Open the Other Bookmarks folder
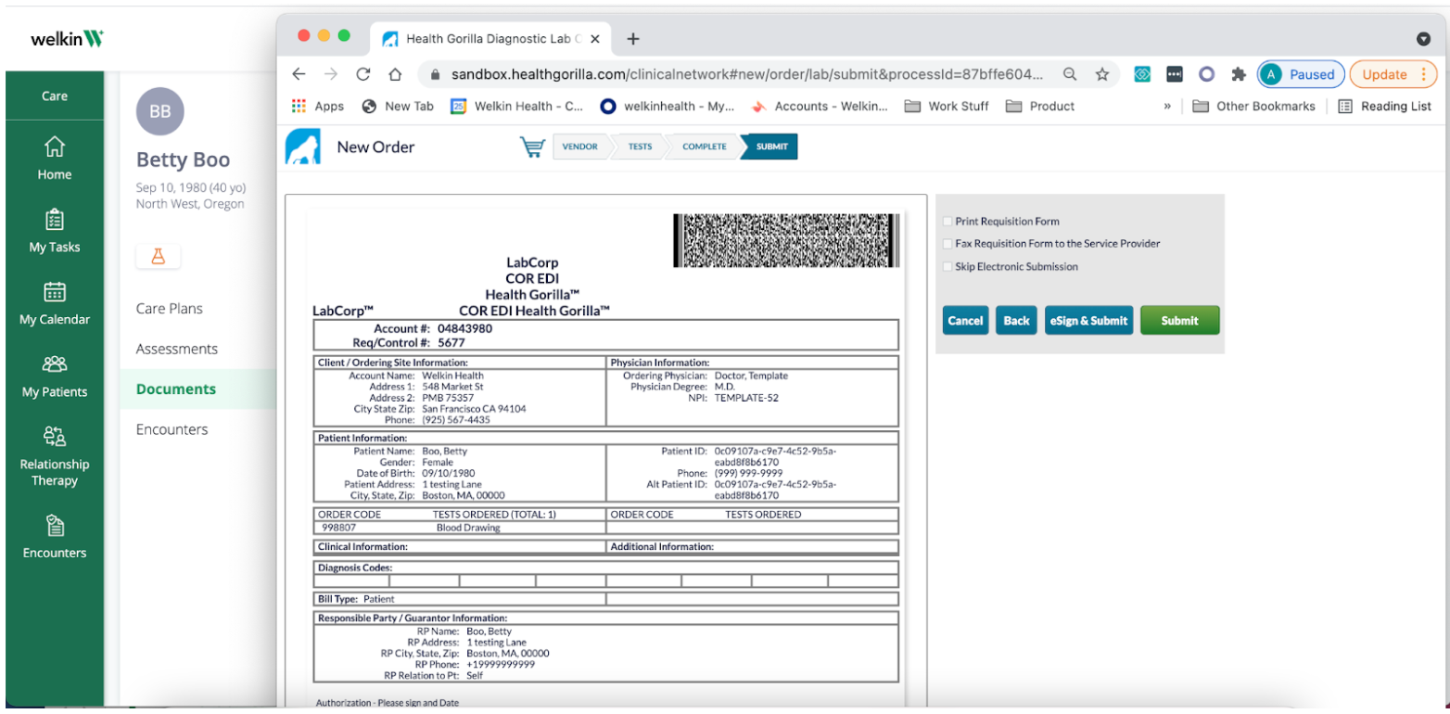 pos(1253,106)
